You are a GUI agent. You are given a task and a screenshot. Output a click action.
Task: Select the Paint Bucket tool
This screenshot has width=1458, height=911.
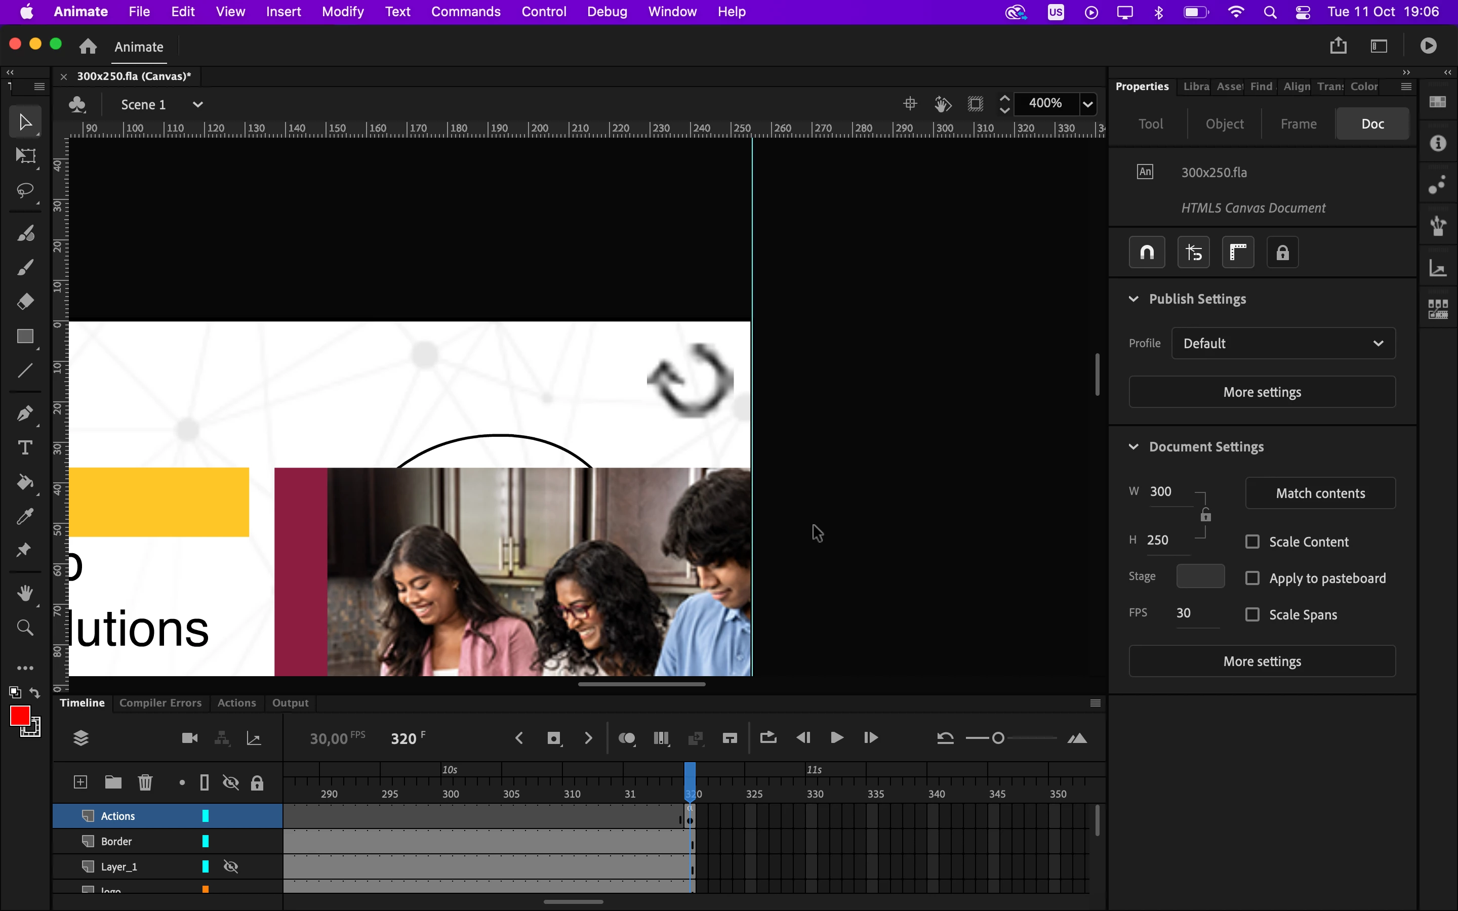25,482
